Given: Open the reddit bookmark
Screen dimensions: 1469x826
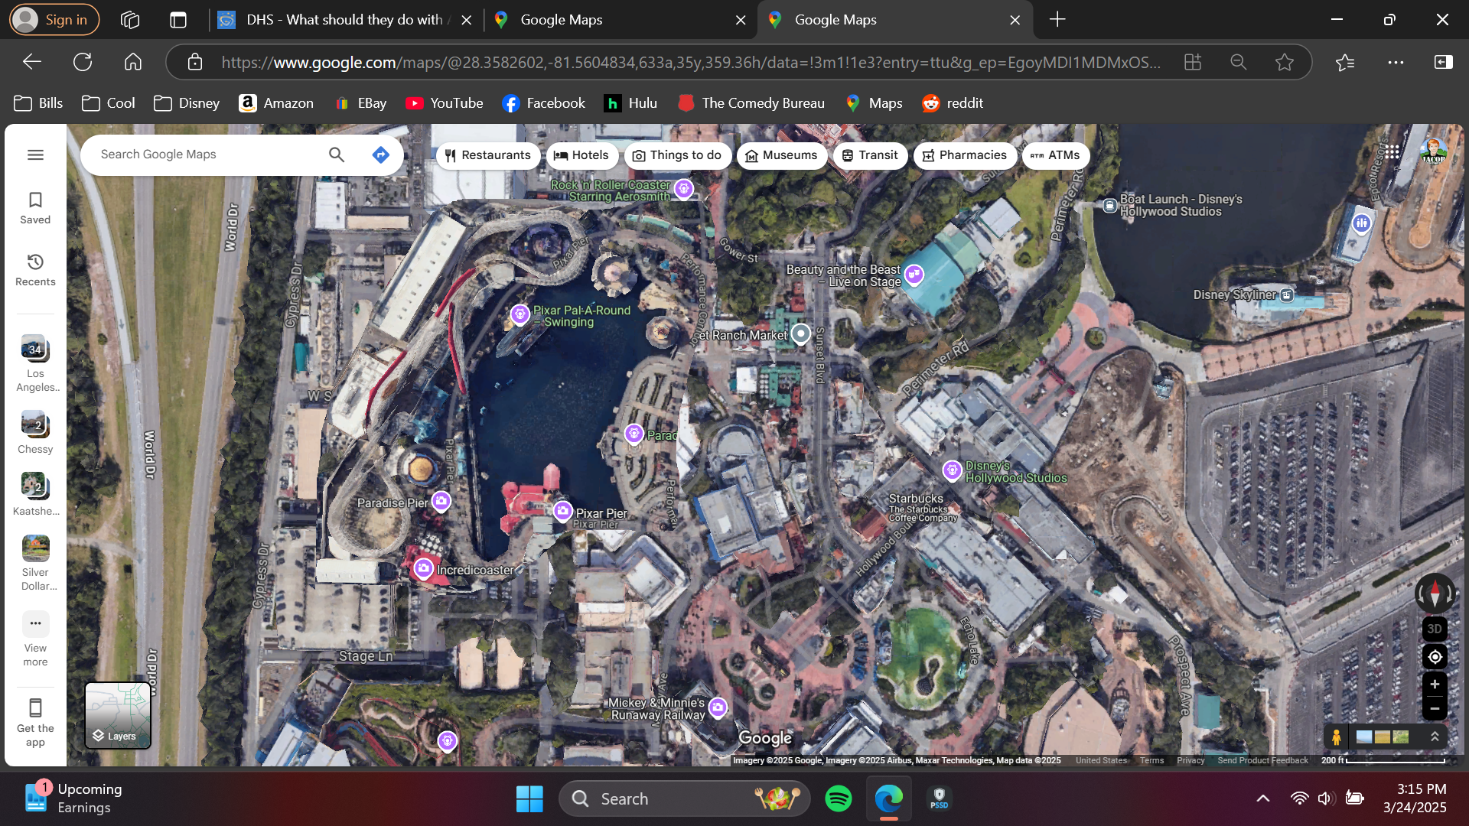Looking at the screenshot, I should point(953,103).
